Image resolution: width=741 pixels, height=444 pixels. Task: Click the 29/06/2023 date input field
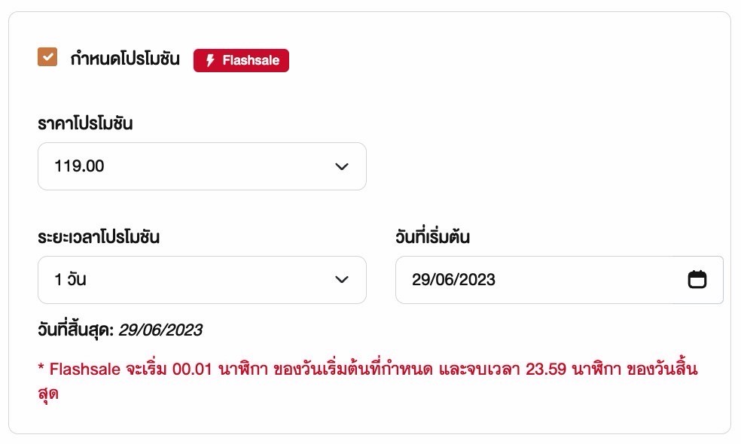click(527, 279)
